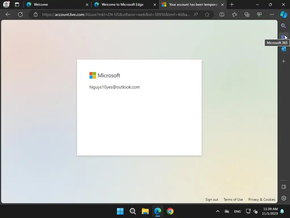
Task: Close the Welcome tab
Action: click(x=87, y=5)
